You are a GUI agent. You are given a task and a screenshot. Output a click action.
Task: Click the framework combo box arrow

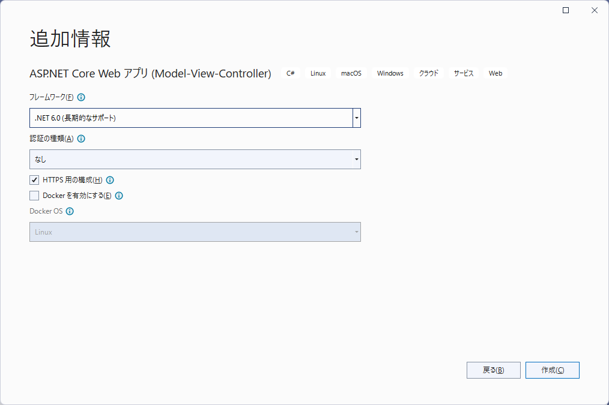357,118
